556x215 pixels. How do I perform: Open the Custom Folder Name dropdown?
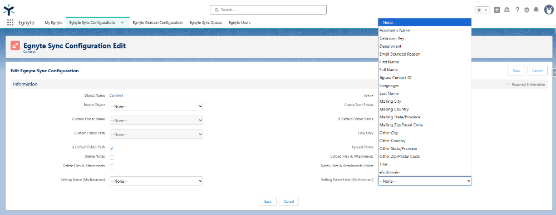pos(156,121)
